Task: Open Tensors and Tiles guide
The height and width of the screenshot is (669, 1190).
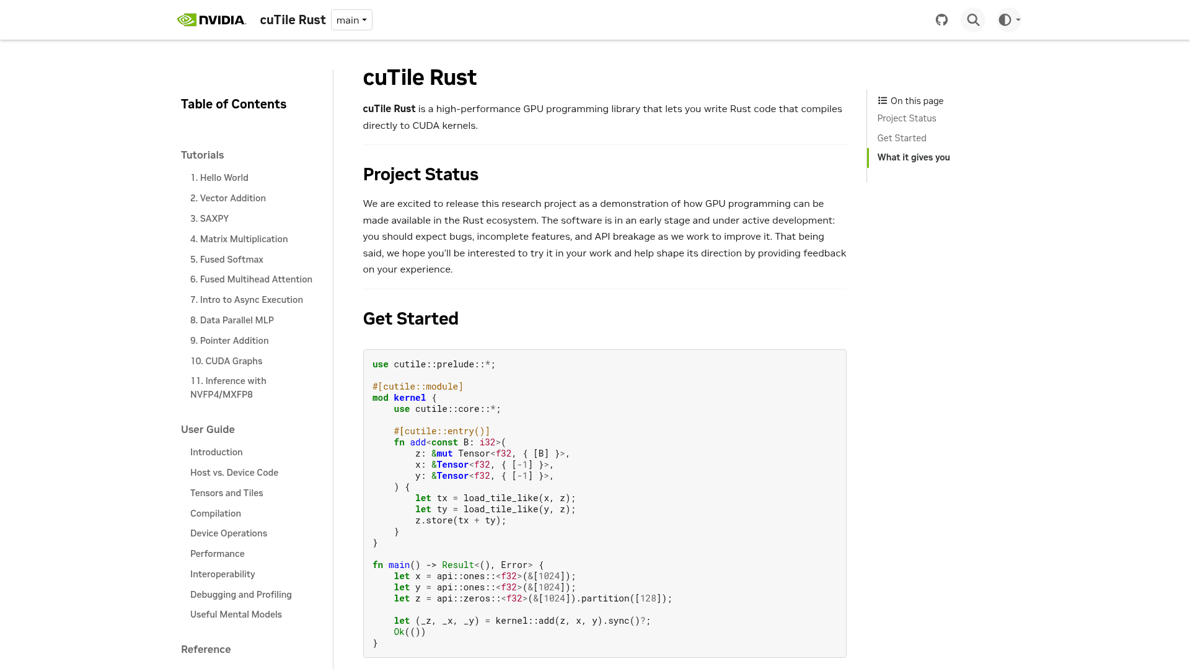Action: tap(227, 493)
